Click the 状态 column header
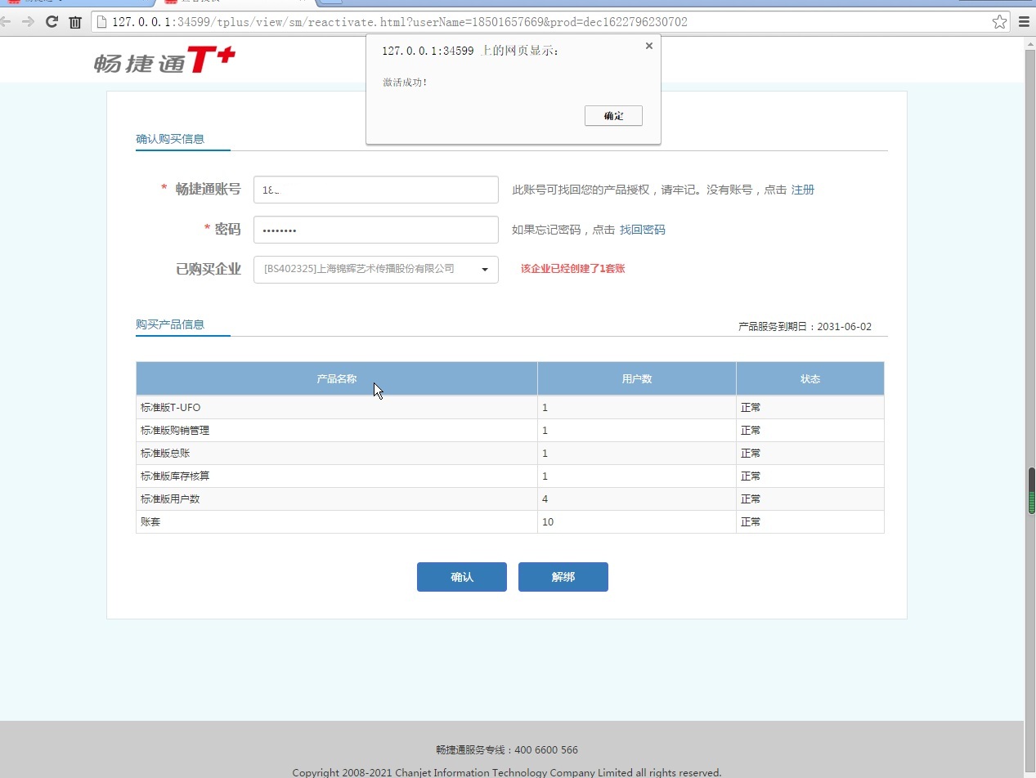Screen dimensions: 1036x778 pyautogui.click(x=810, y=378)
